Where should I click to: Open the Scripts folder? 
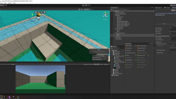click(116, 71)
